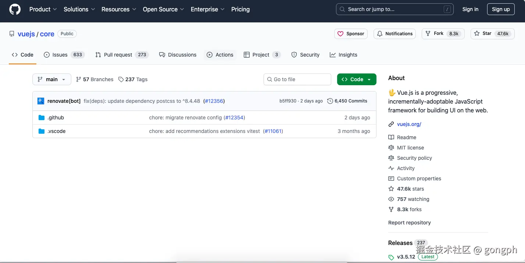
Task: Click the renovate[bot] avatar icon
Action: point(41,101)
